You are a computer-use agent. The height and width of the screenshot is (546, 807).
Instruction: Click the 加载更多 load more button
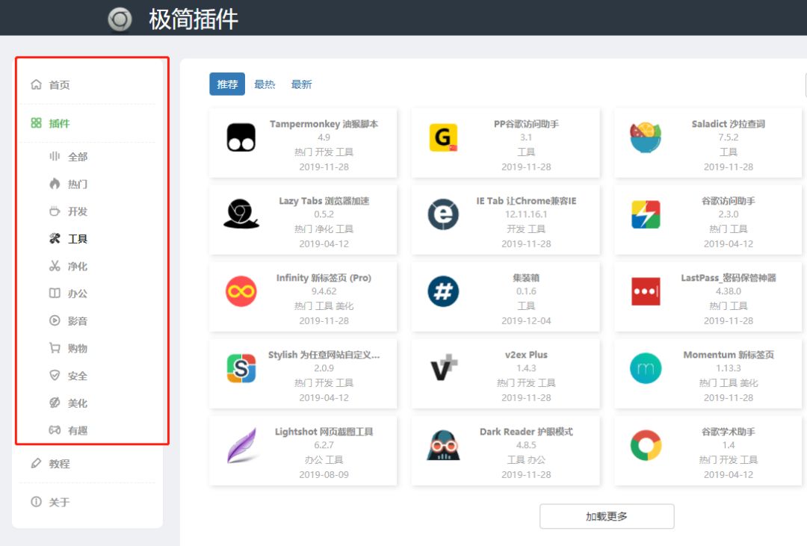607,516
